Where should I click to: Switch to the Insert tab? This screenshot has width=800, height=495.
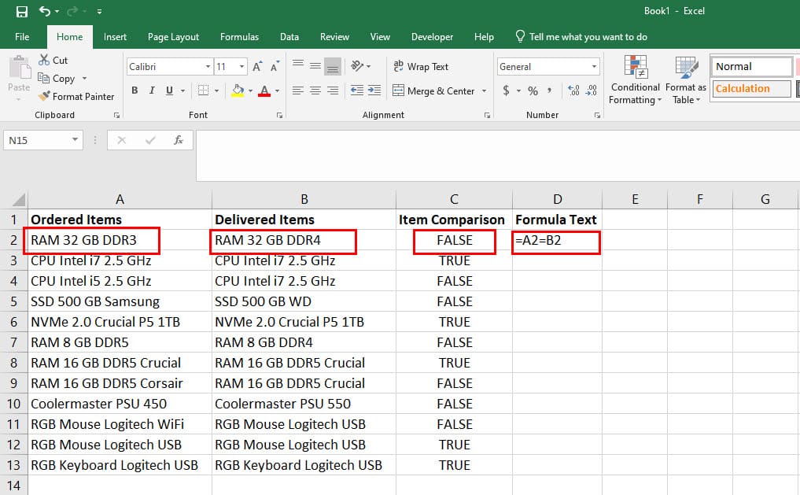115,37
